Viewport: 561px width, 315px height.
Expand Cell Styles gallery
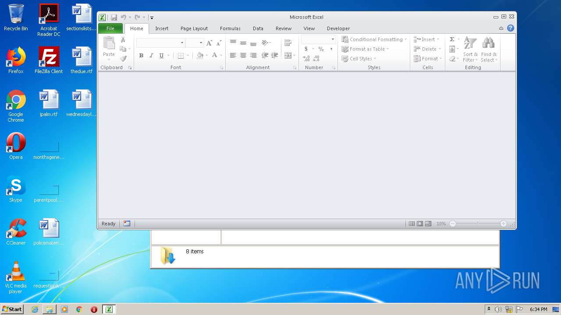point(359,59)
